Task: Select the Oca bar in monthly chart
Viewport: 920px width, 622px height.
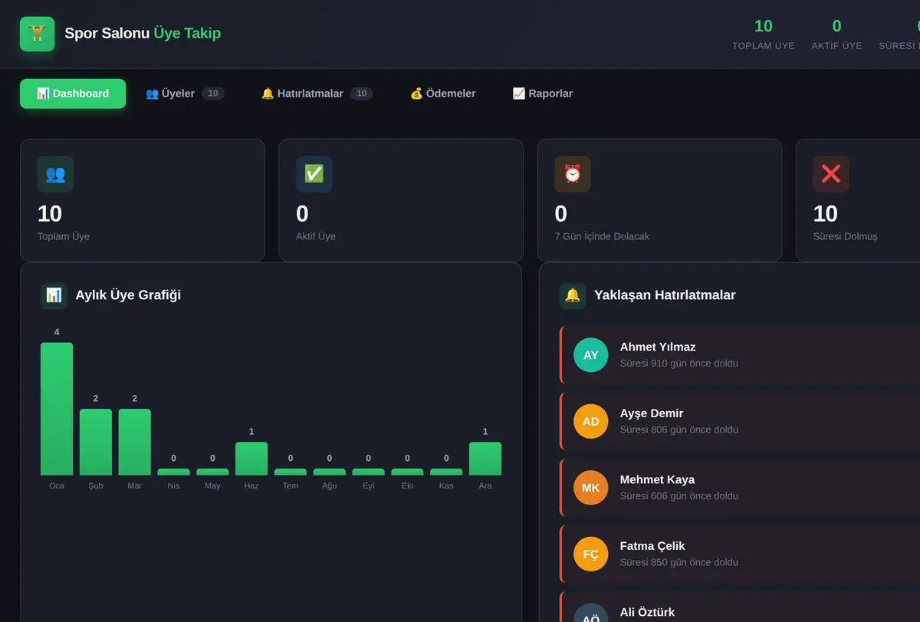Action: [57, 409]
